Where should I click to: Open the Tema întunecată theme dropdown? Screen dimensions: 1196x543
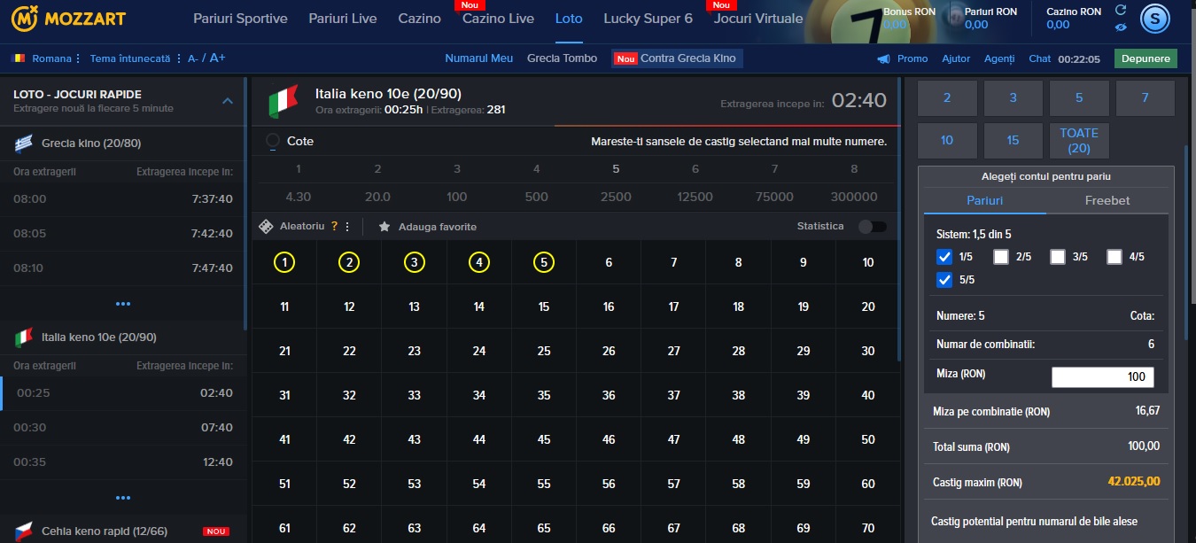pos(135,58)
